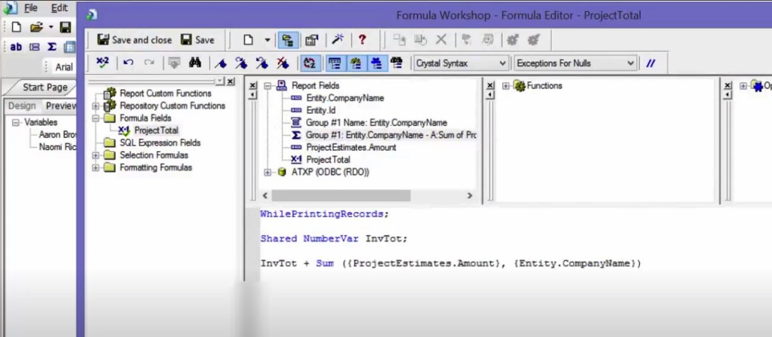Open the File menu

[30, 8]
